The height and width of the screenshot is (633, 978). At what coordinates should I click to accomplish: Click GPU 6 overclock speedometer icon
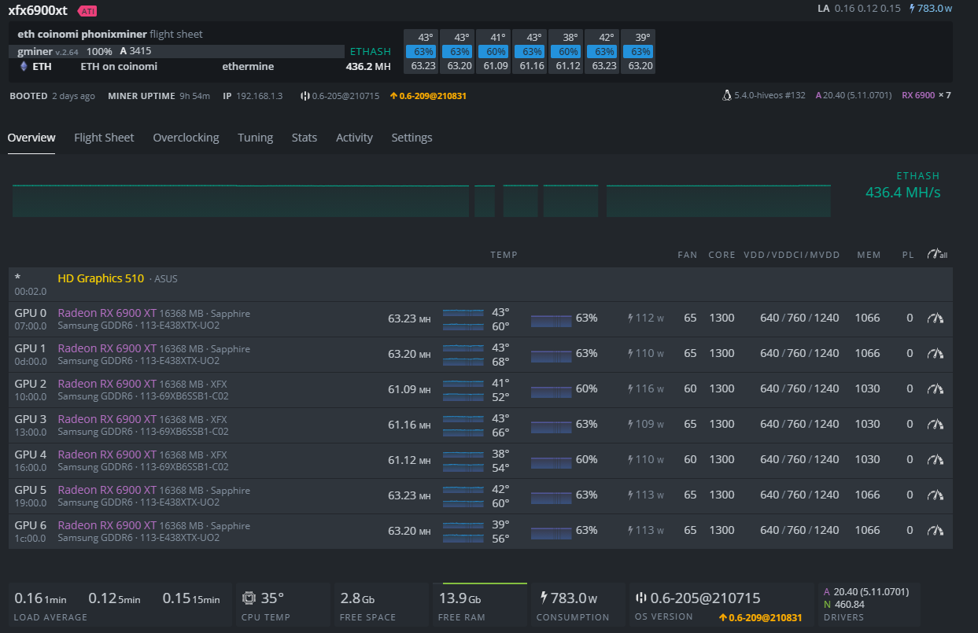tap(935, 531)
